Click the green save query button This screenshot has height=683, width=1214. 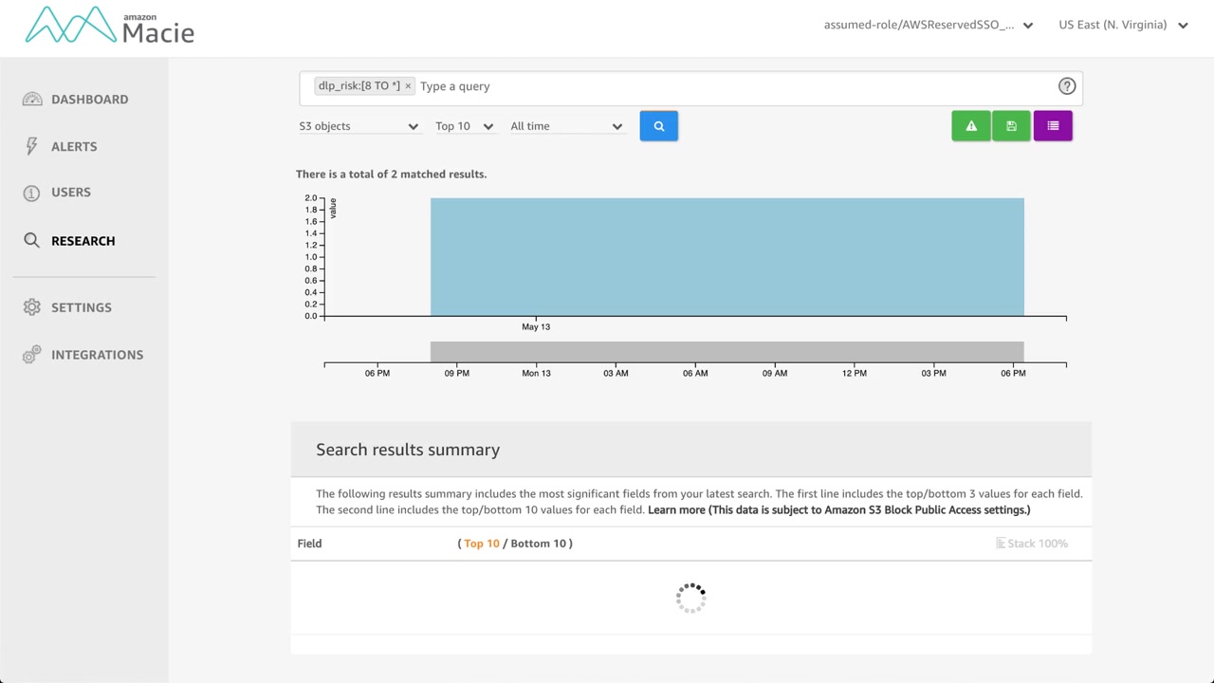tap(1011, 126)
